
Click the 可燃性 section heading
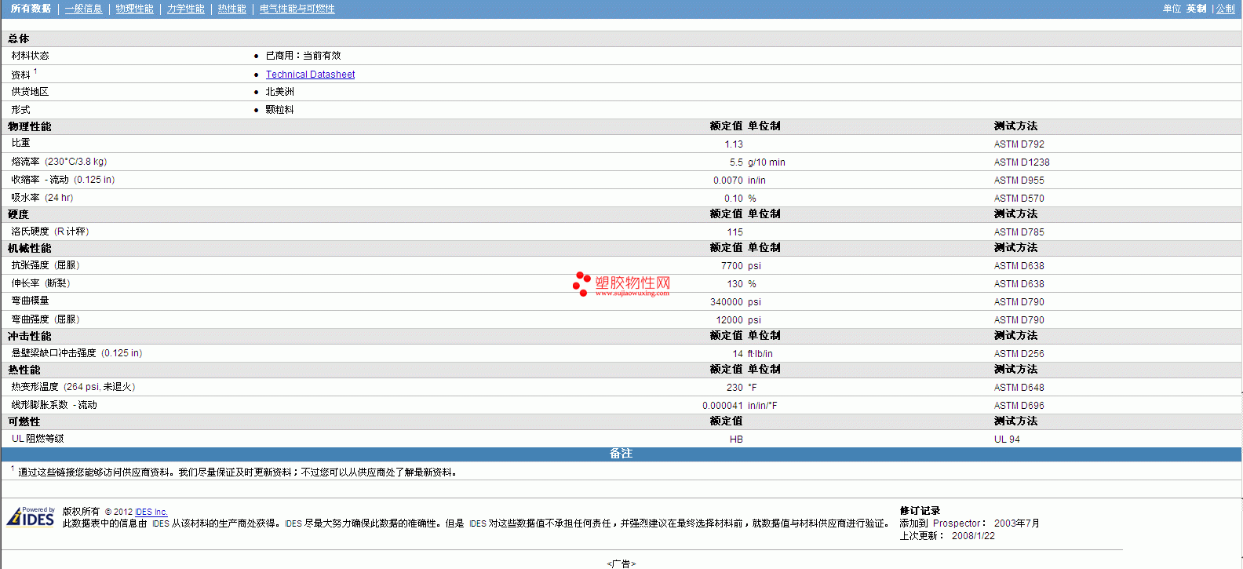(24, 421)
